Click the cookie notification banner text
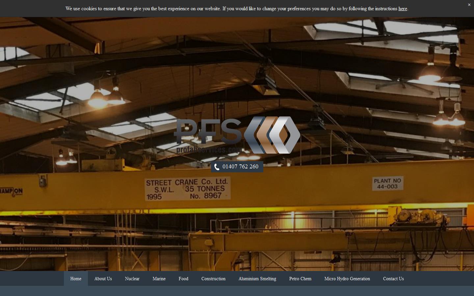This screenshot has height=296, width=474. (x=237, y=9)
